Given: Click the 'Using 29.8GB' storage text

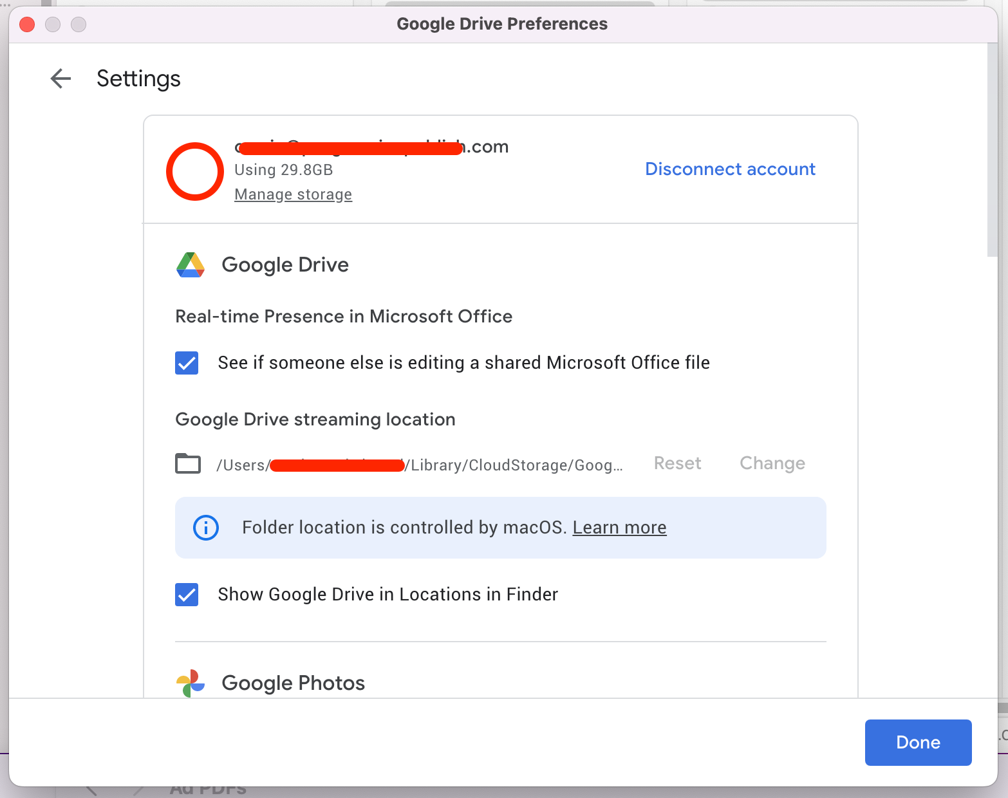Looking at the screenshot, I should click(x=283, y=170).
